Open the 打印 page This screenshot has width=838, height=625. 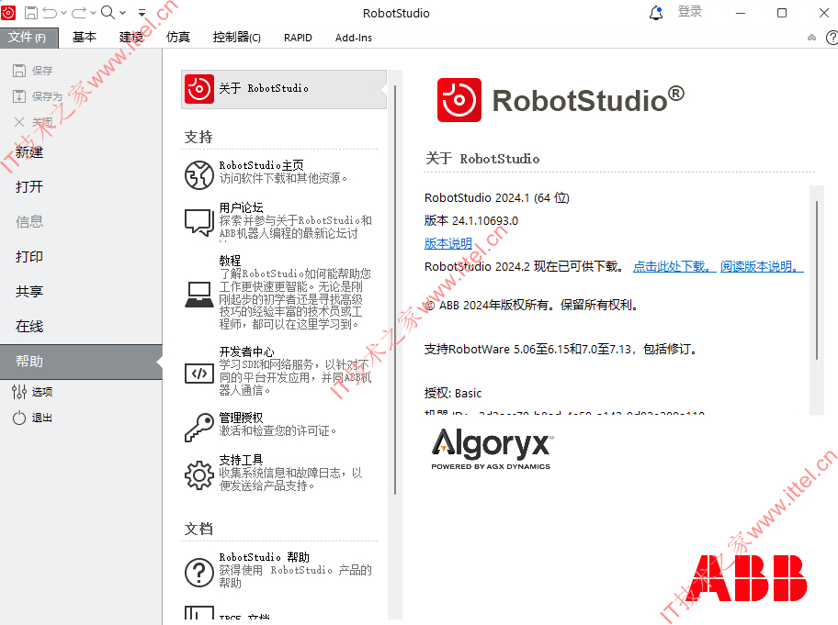coord(29,257)
